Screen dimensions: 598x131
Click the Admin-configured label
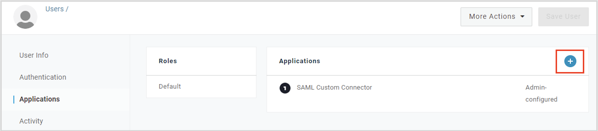pos(541,93)
